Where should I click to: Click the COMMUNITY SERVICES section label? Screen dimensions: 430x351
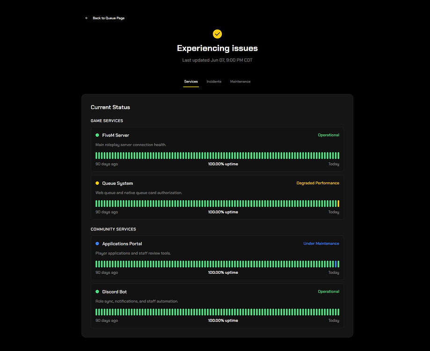[x=113, y=229]
